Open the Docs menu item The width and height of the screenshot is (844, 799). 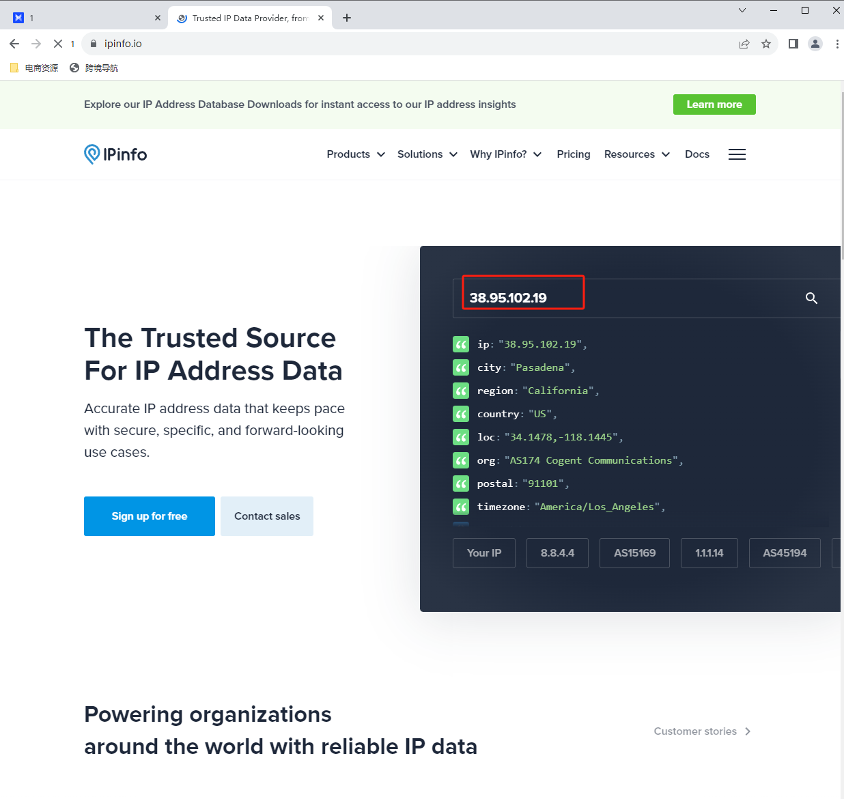tap(697, 154)
